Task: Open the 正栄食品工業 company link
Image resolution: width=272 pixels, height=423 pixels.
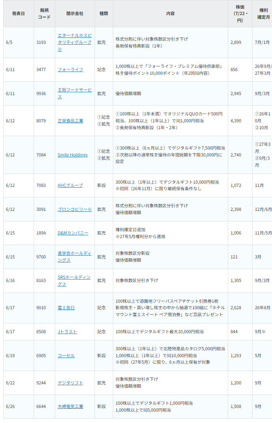Action: click(70, 121)
